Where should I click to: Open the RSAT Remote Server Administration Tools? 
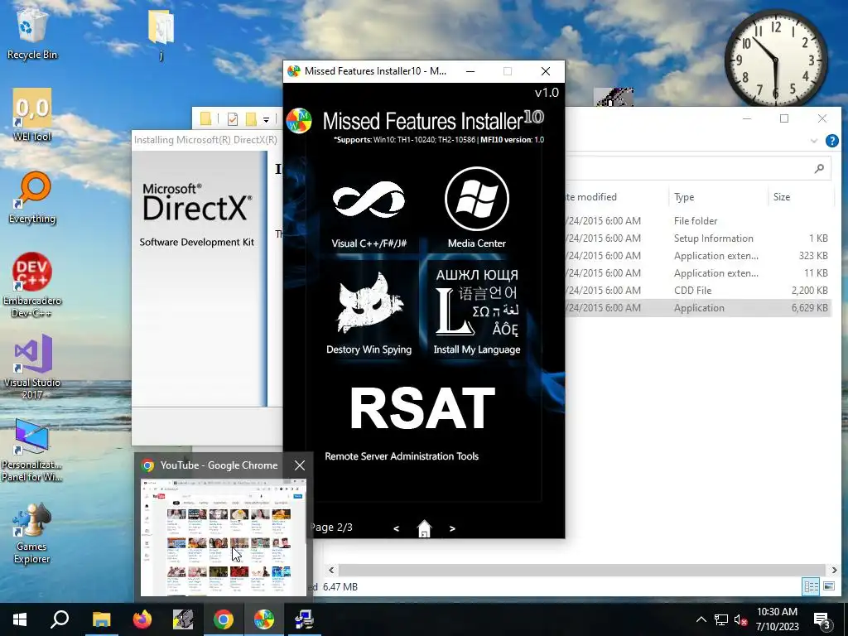[x=422, y=422]
